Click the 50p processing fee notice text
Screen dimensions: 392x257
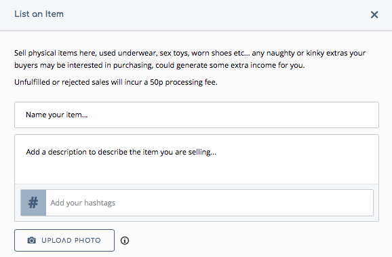[x=116, y=82]
